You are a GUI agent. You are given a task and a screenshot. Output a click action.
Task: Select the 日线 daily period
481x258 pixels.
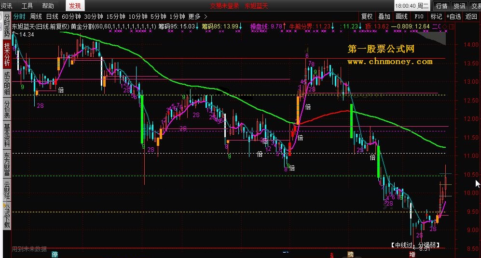click(52, 16)
